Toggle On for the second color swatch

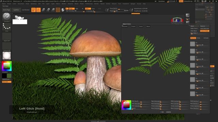(197, 50)
